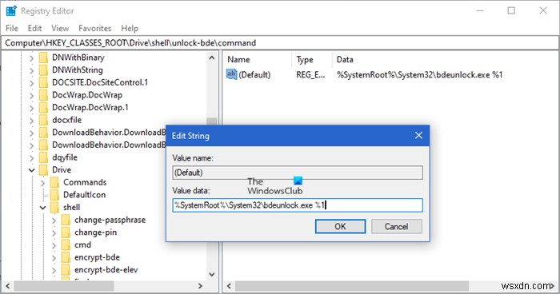This screenshot has width=560, height=294.
Task: Cancel the Edit String dialog
Action: coord(397,227)
